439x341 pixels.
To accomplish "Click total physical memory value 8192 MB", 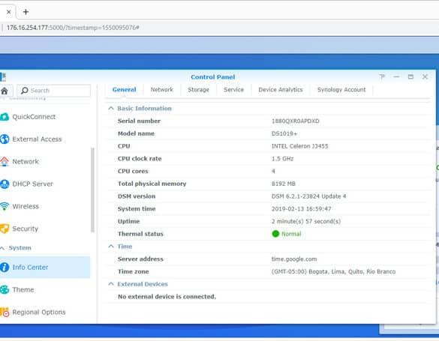I will tap(284, 184).
